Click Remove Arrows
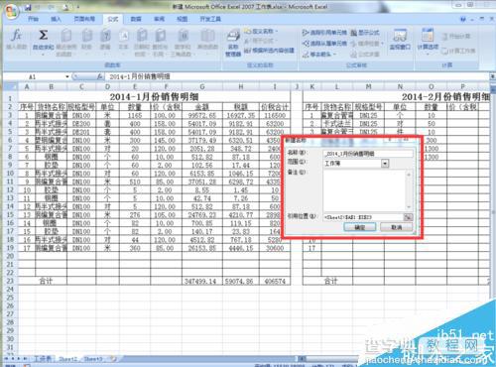Viewport: 496px width, 367px height. pyautogui.click(x=319, y=54)
